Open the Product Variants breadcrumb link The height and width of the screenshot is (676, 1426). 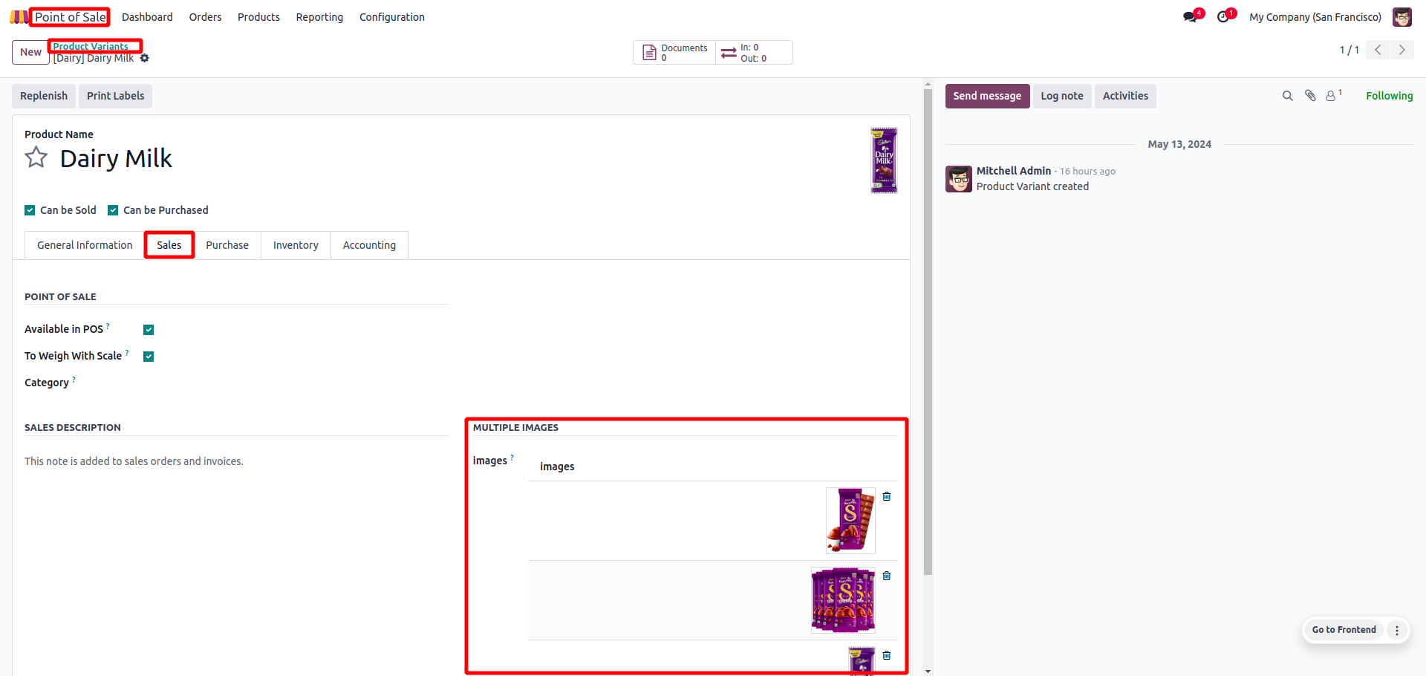pyautogui.click(x=91, y=46)
